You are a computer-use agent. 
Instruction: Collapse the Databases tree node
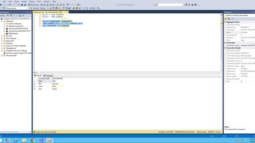[x=2, y=21]
